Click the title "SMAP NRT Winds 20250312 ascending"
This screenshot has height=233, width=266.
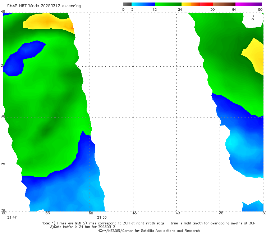tap(44, 6)
